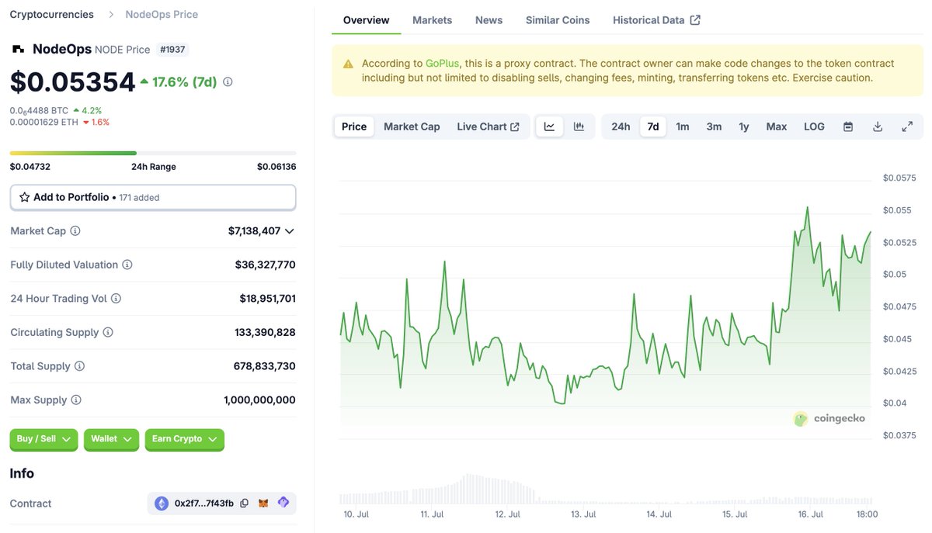
Task: Click 24h low value $0.04732
Action: (x=30, y=167)
